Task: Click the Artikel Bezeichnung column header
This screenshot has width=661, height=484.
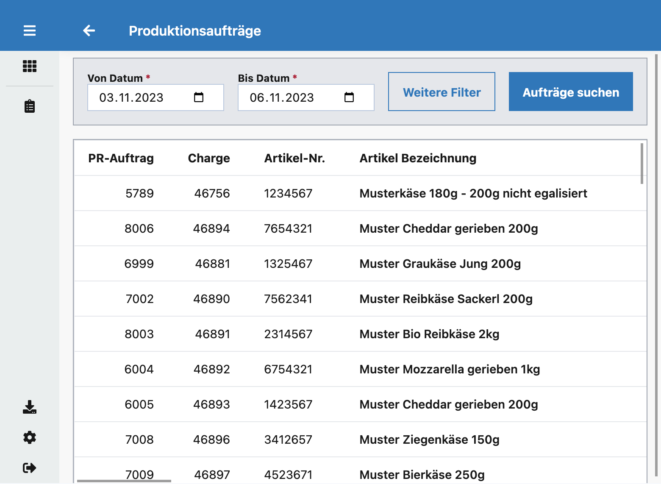Action: [418, 158]
